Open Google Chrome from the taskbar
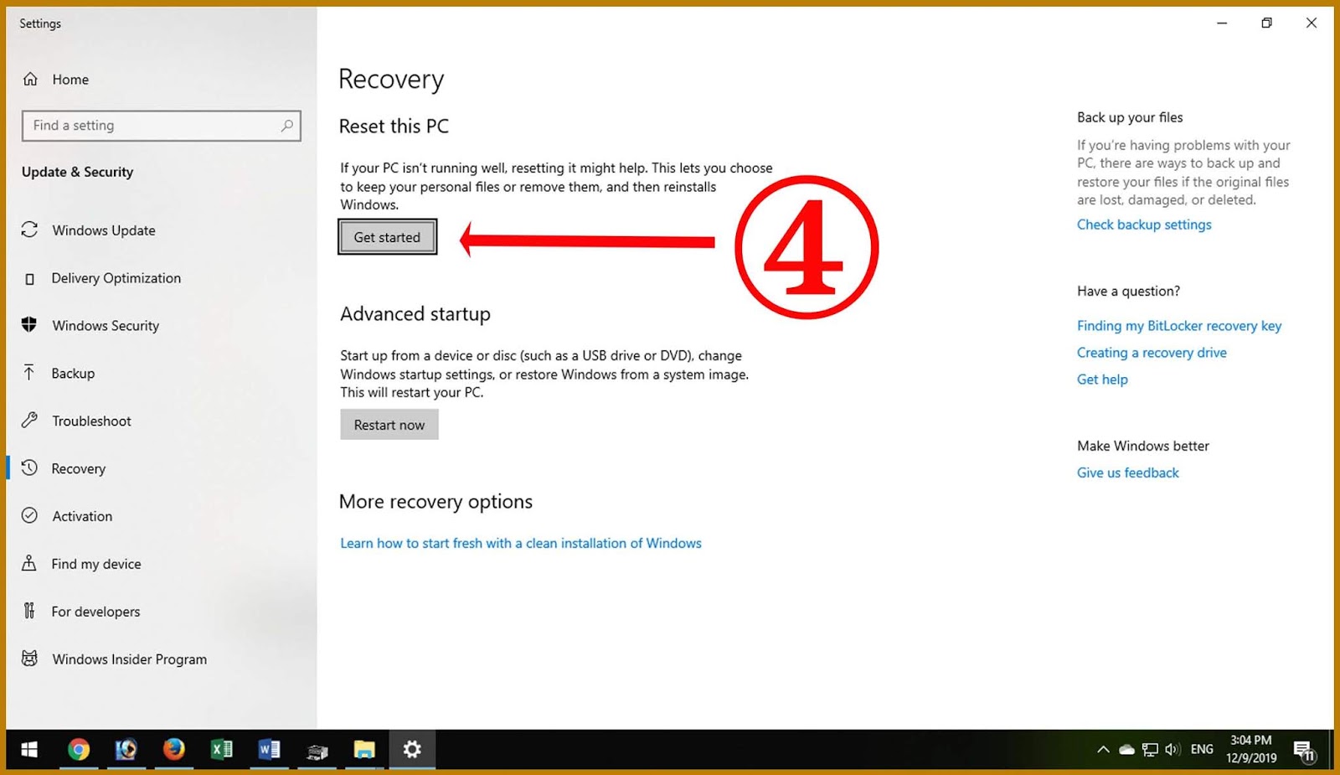Screen dimensions: 1340x775 pos(79,750)
